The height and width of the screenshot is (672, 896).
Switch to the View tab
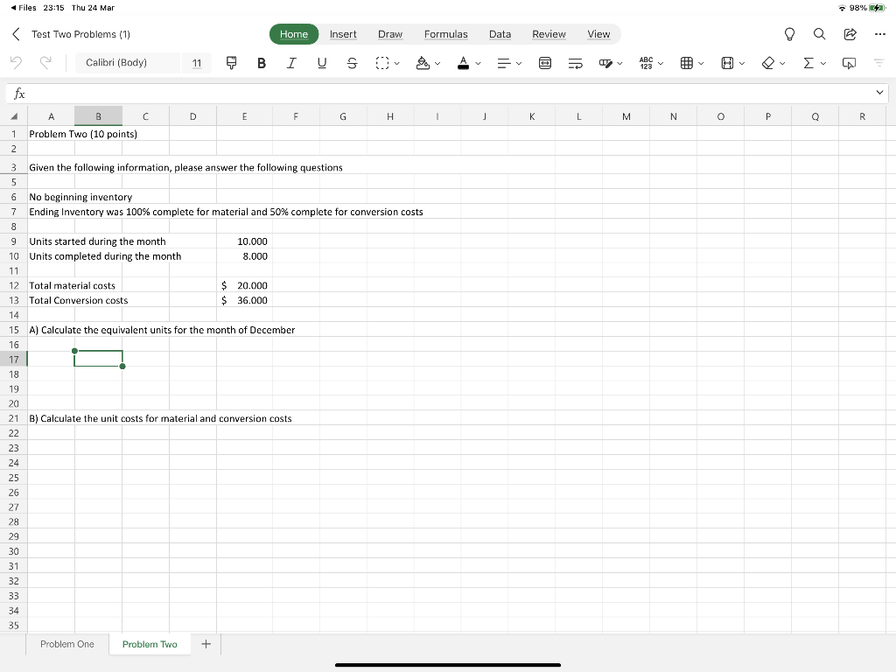[598, 34]
